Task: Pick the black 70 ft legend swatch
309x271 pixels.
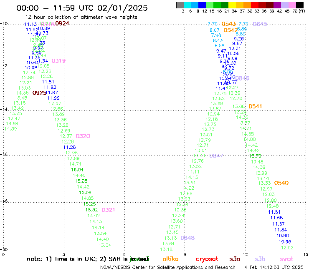Action: 299,5
